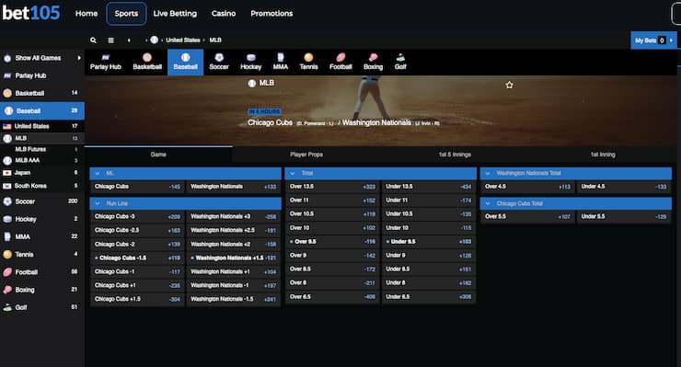Screen dimensions: 681x367
Task: Select the Game tab
Action: 158,155
